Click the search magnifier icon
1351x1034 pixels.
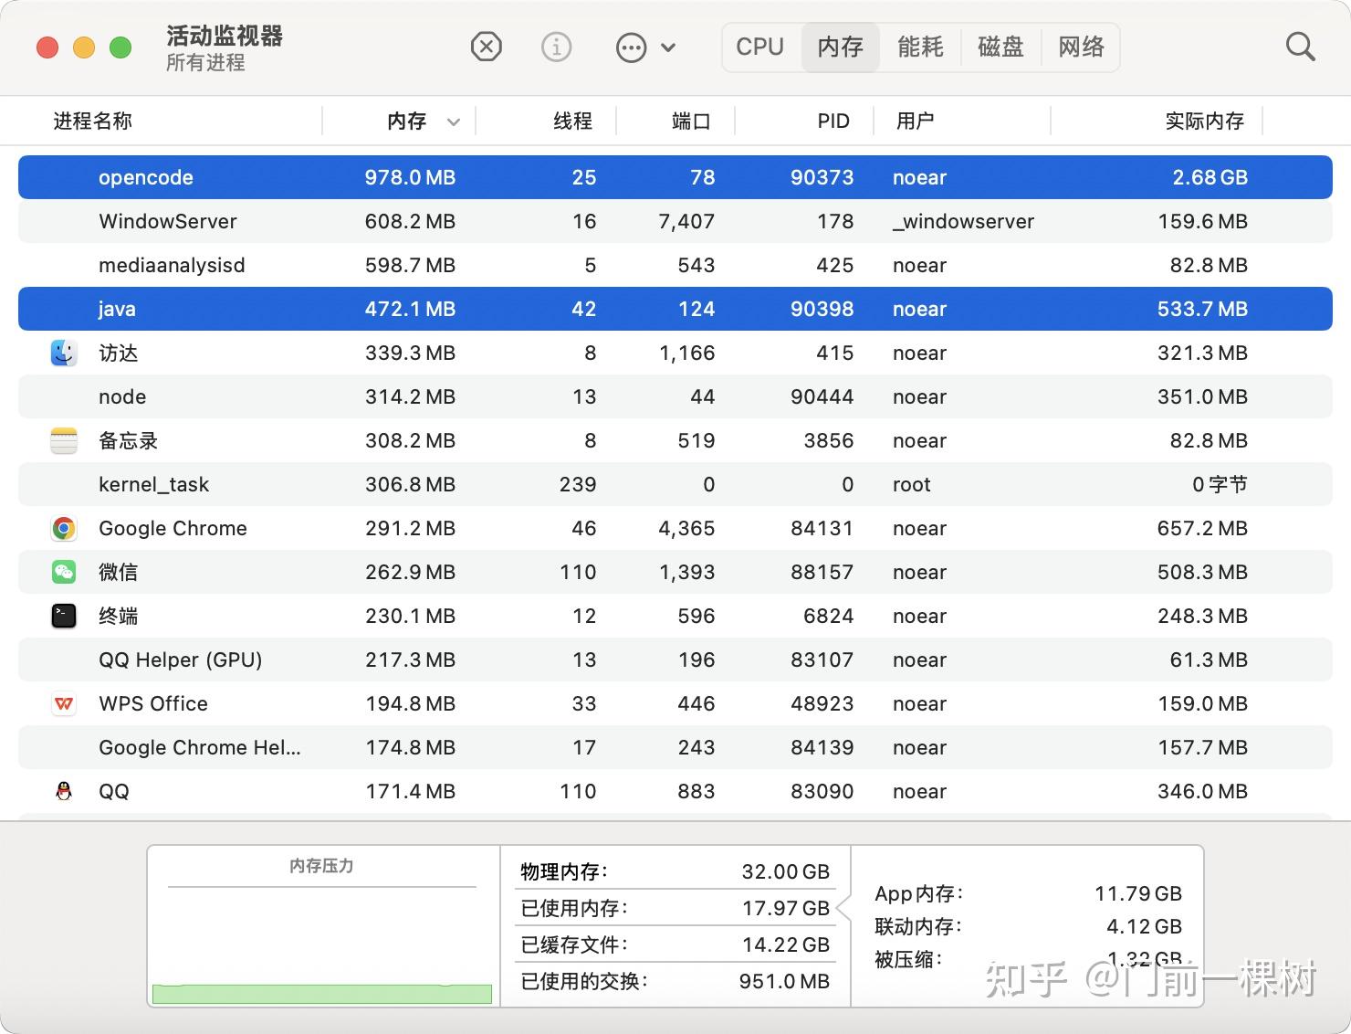pos(1300,47)
